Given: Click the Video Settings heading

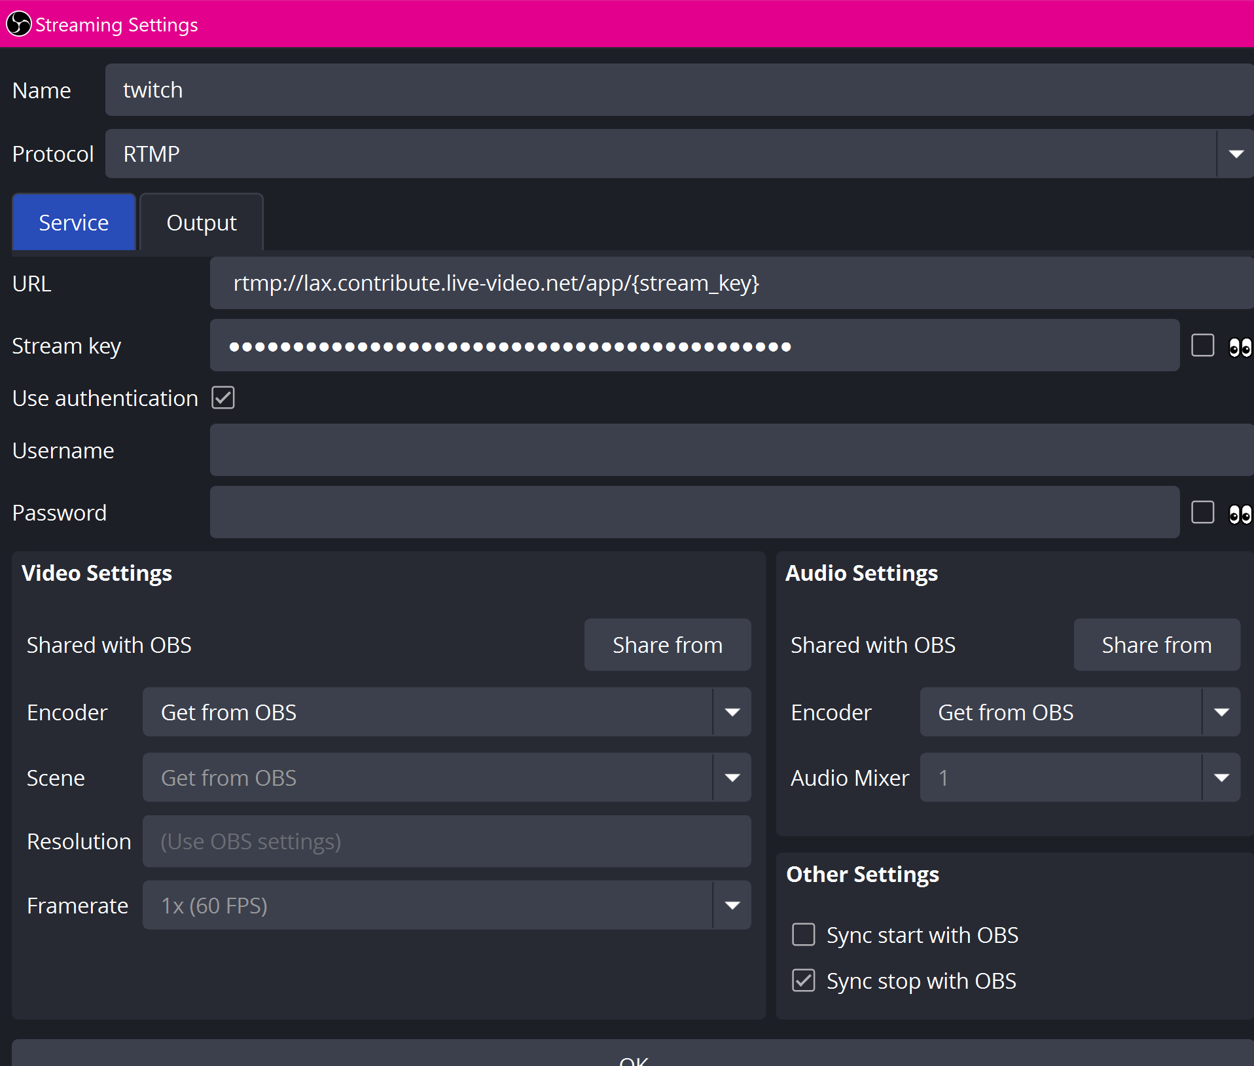Looking at the screenshot, I should 97,573.
